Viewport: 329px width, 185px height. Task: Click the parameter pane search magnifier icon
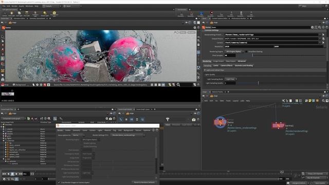click(320, 27)
